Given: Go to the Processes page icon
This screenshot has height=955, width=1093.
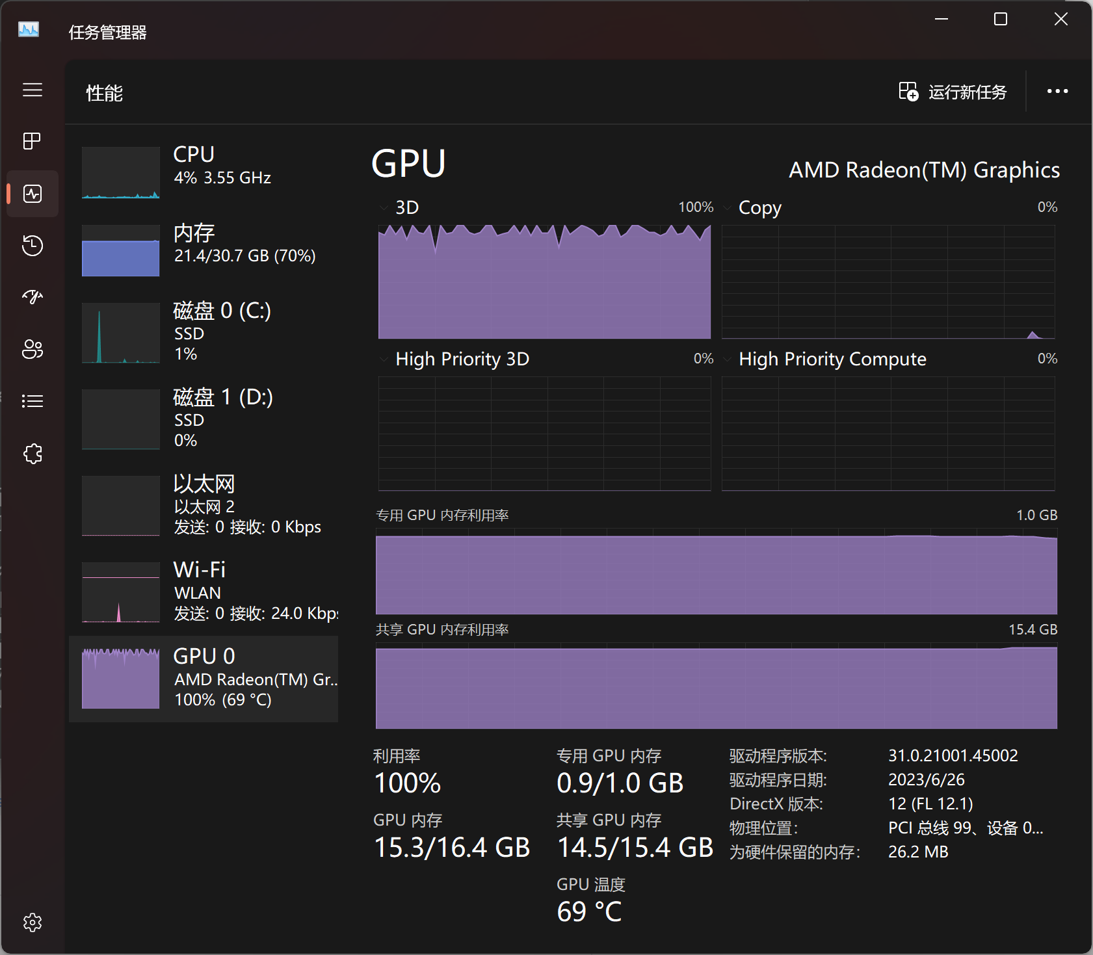Looking at the screenshot, I should (x=33, y=141).
